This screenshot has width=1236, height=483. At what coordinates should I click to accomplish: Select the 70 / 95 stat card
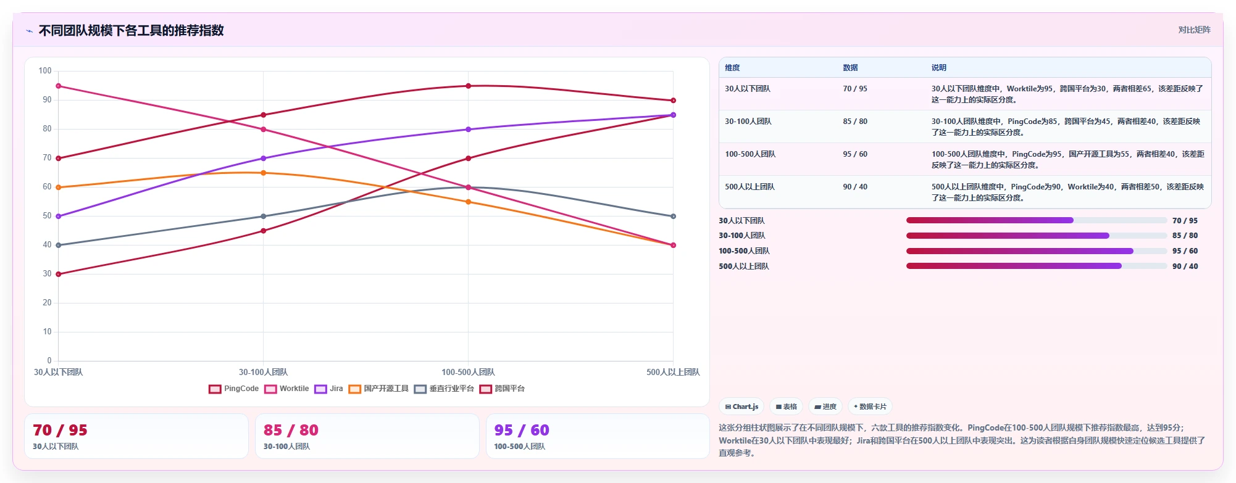point(136,436)
